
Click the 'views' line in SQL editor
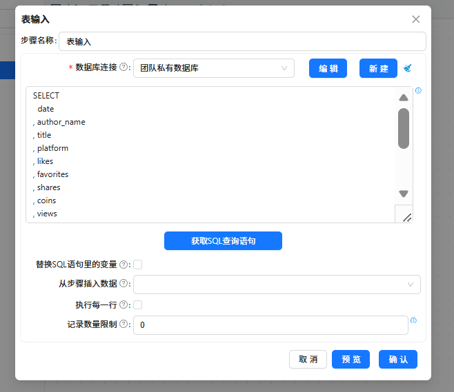45,214
